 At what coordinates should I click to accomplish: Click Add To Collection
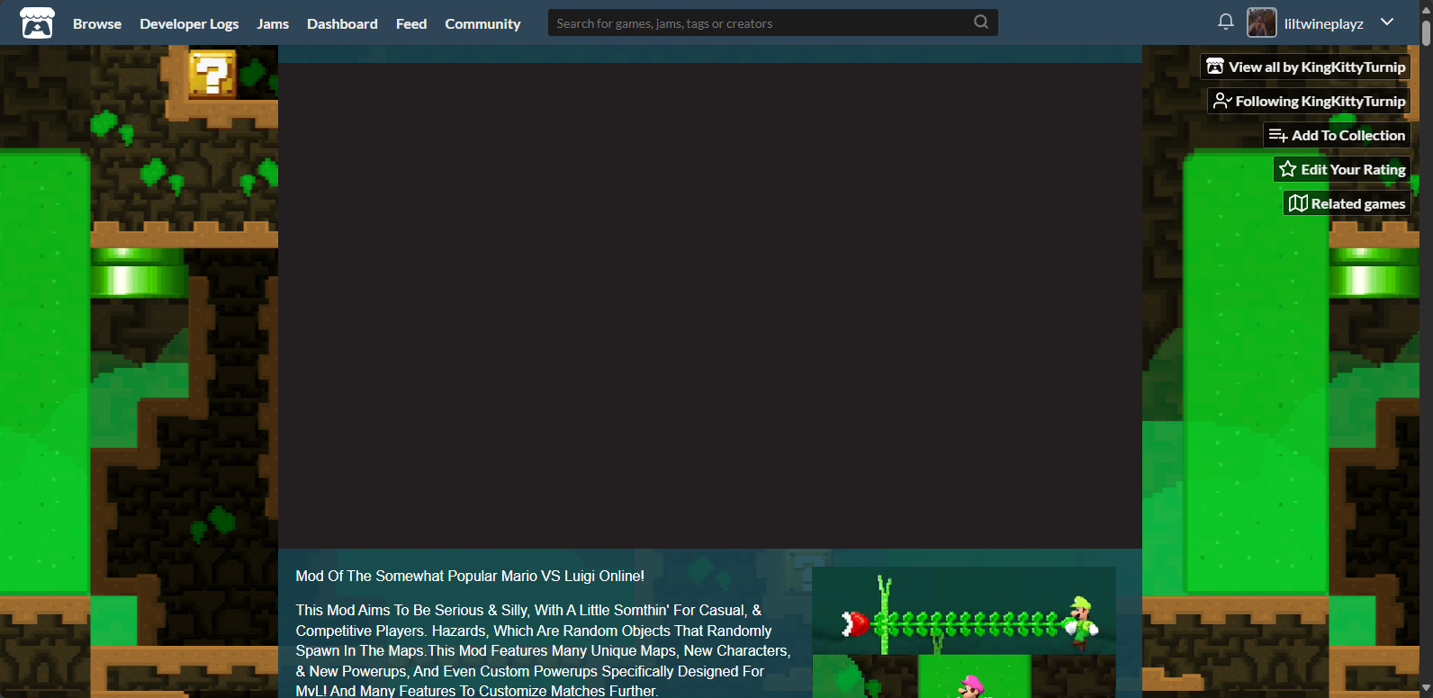[x=1337, y=135]
